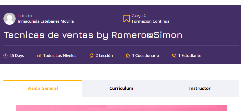
Task: Click the bar chart level icon
Action: [39, 55]
